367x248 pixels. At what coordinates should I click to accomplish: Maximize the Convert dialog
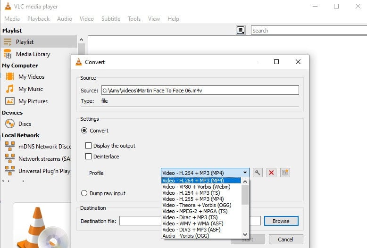coord(276,62)
